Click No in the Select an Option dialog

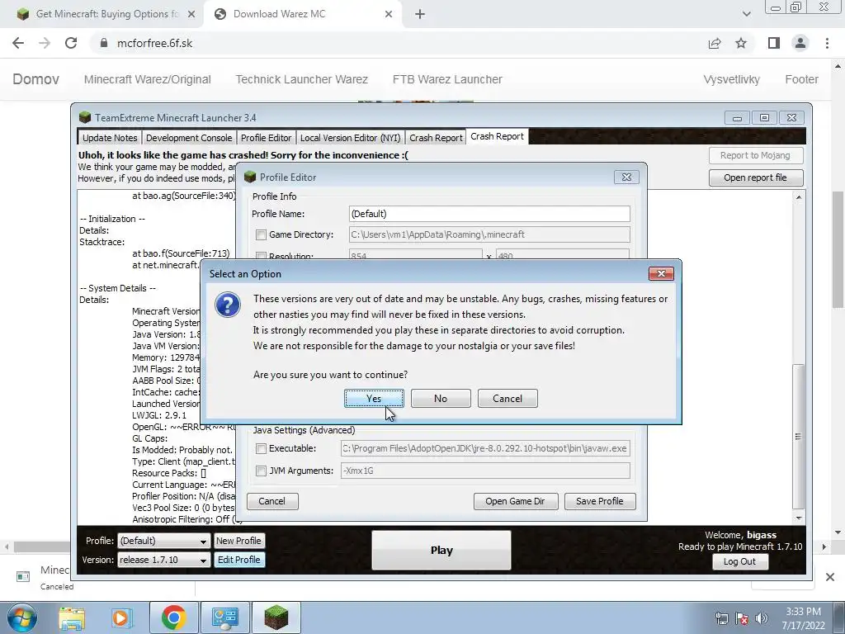(x=441, y=399)
